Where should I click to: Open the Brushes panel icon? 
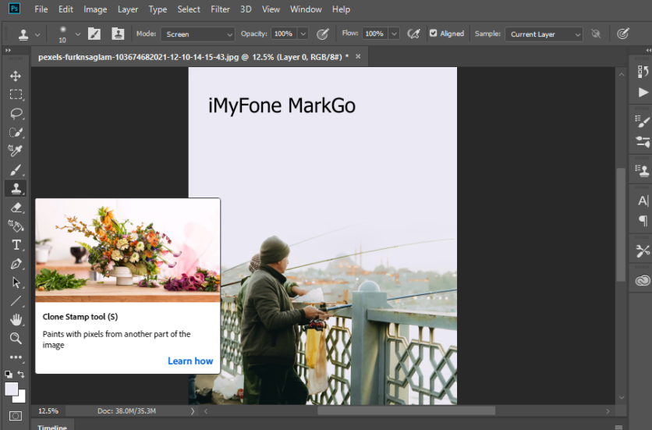[x=643, y=122]
